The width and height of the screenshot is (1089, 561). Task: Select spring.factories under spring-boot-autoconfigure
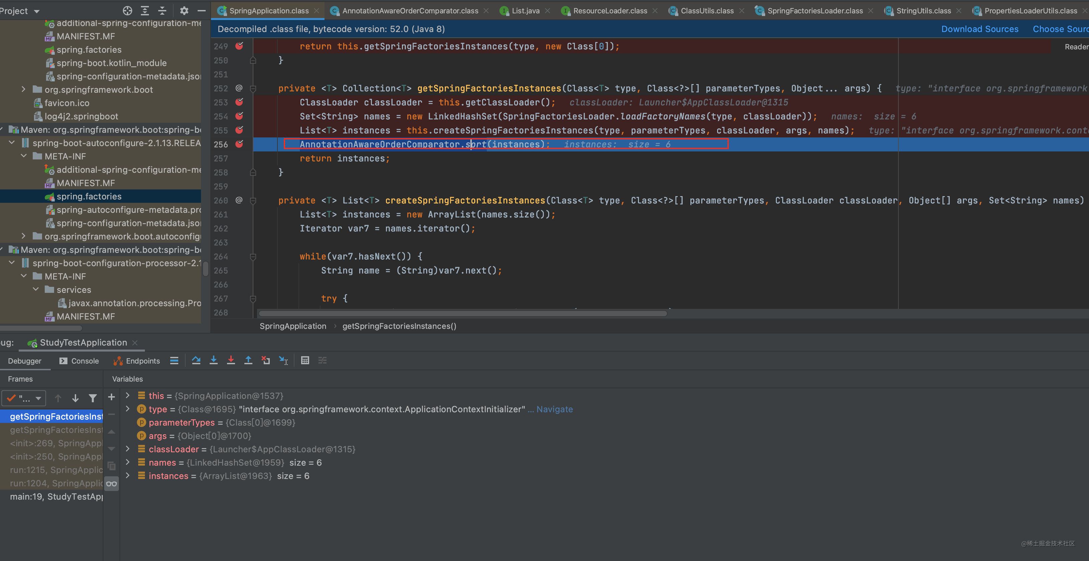click(89, 196)
